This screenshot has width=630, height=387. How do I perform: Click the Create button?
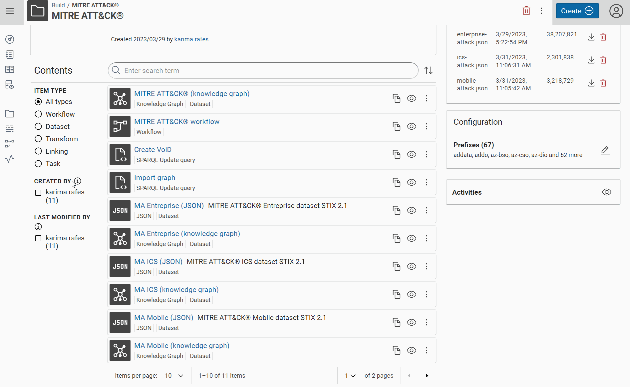coord(577,11)
